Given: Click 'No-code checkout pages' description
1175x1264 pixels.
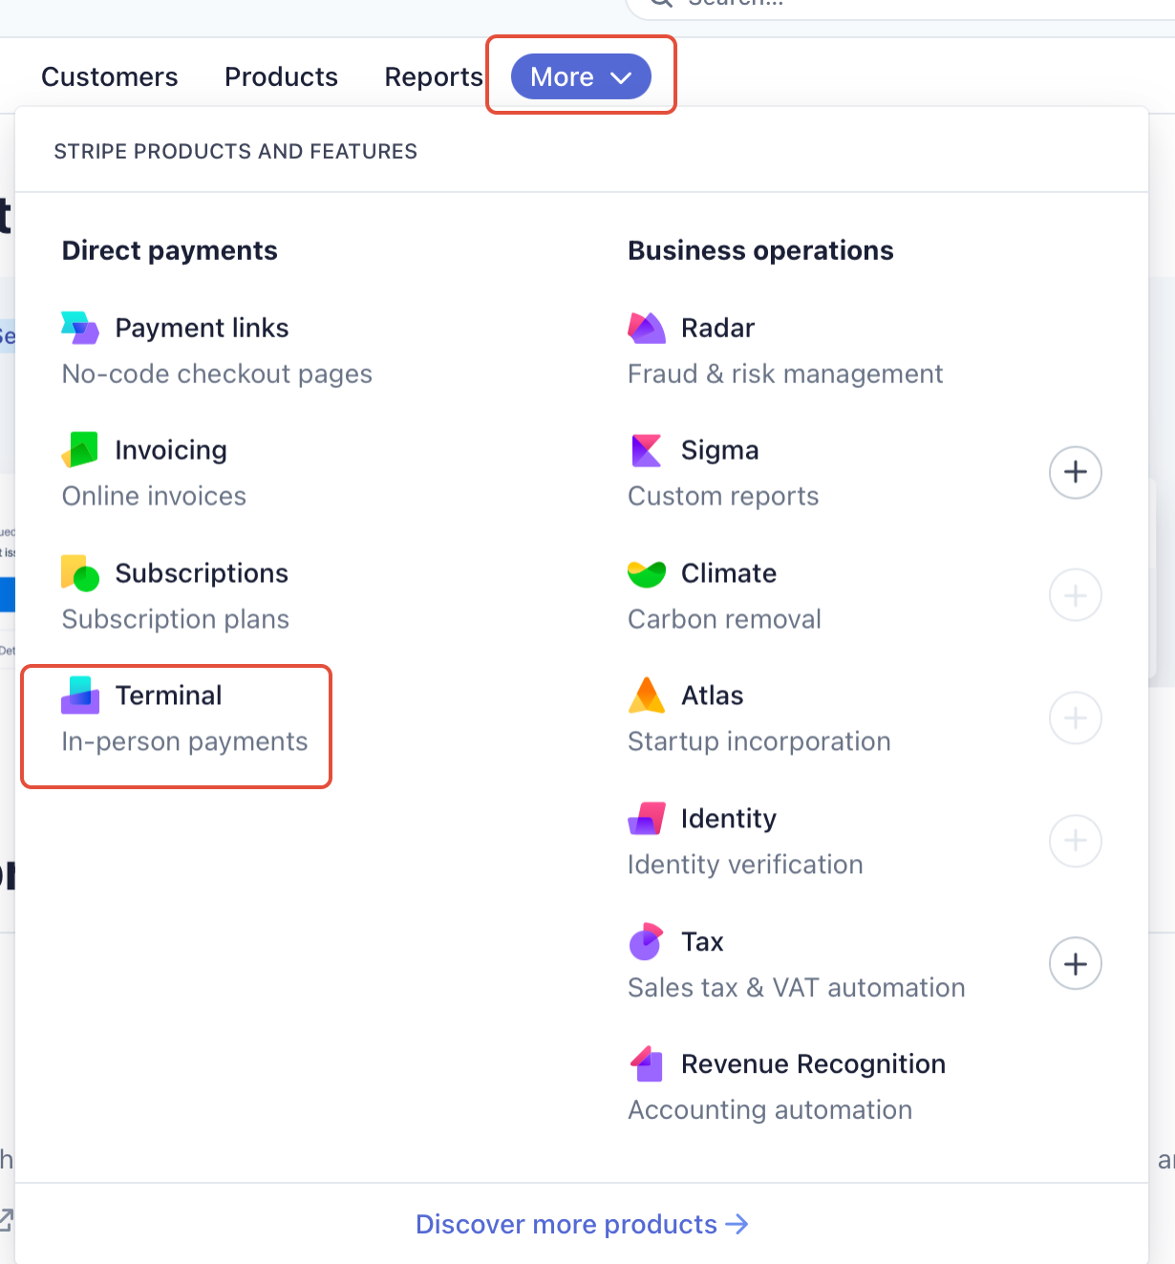Looking at the screenshot, I should point(217,374).
